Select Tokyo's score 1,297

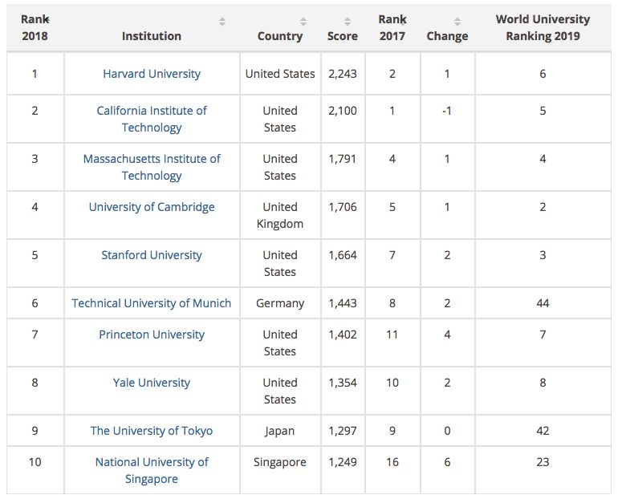pos(343,431)
